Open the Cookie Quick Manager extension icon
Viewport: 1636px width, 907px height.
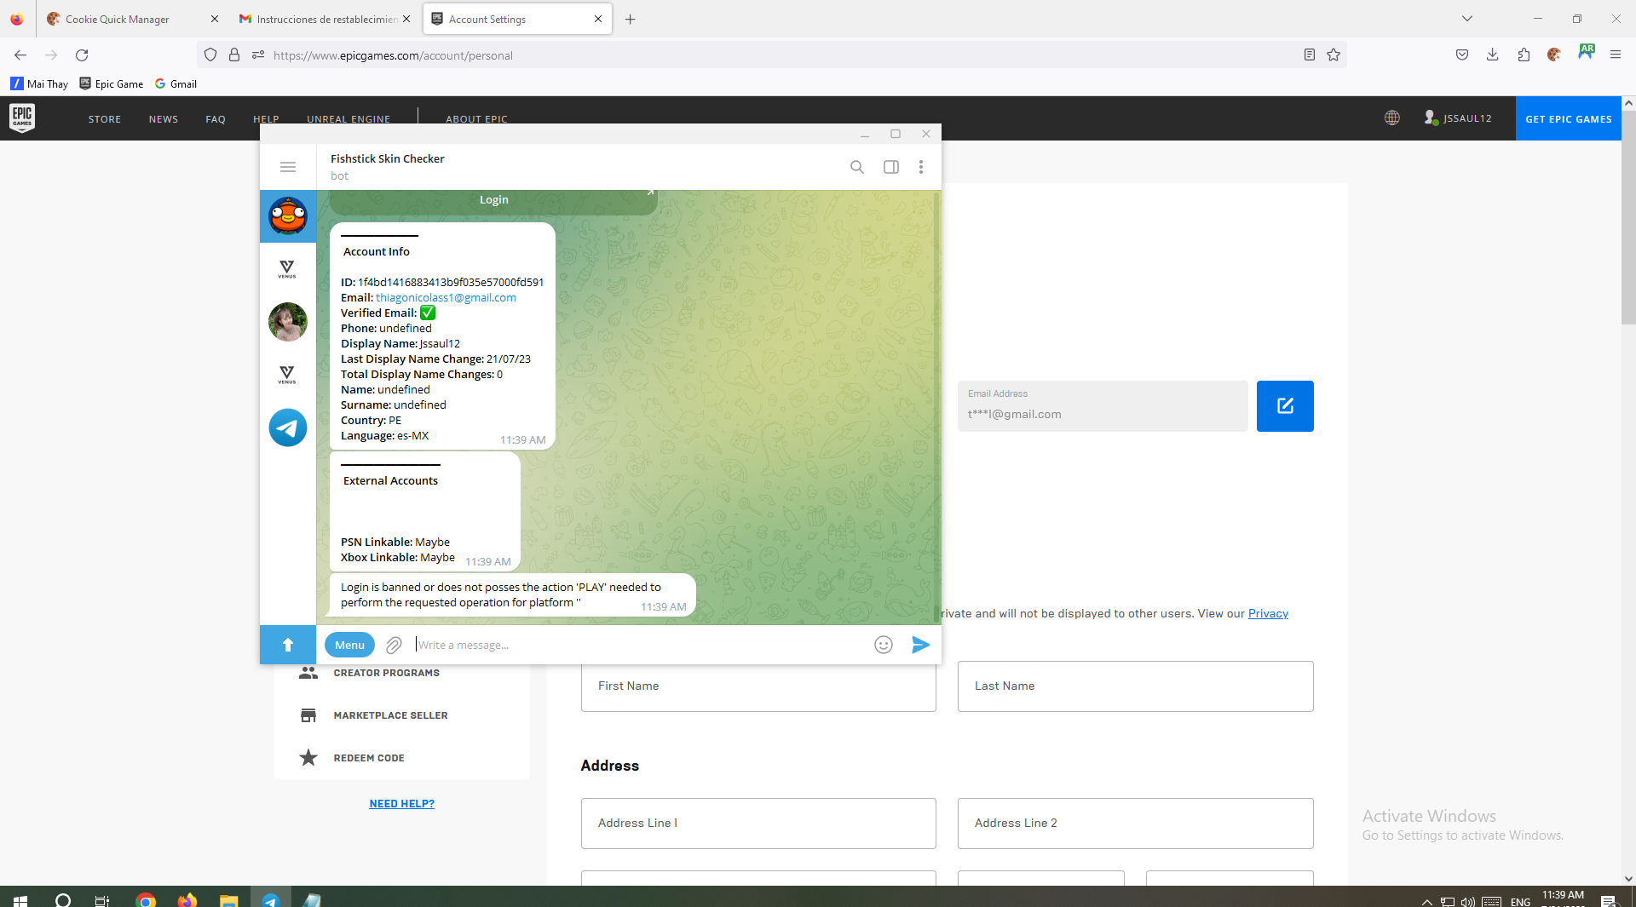[1554, 55]
